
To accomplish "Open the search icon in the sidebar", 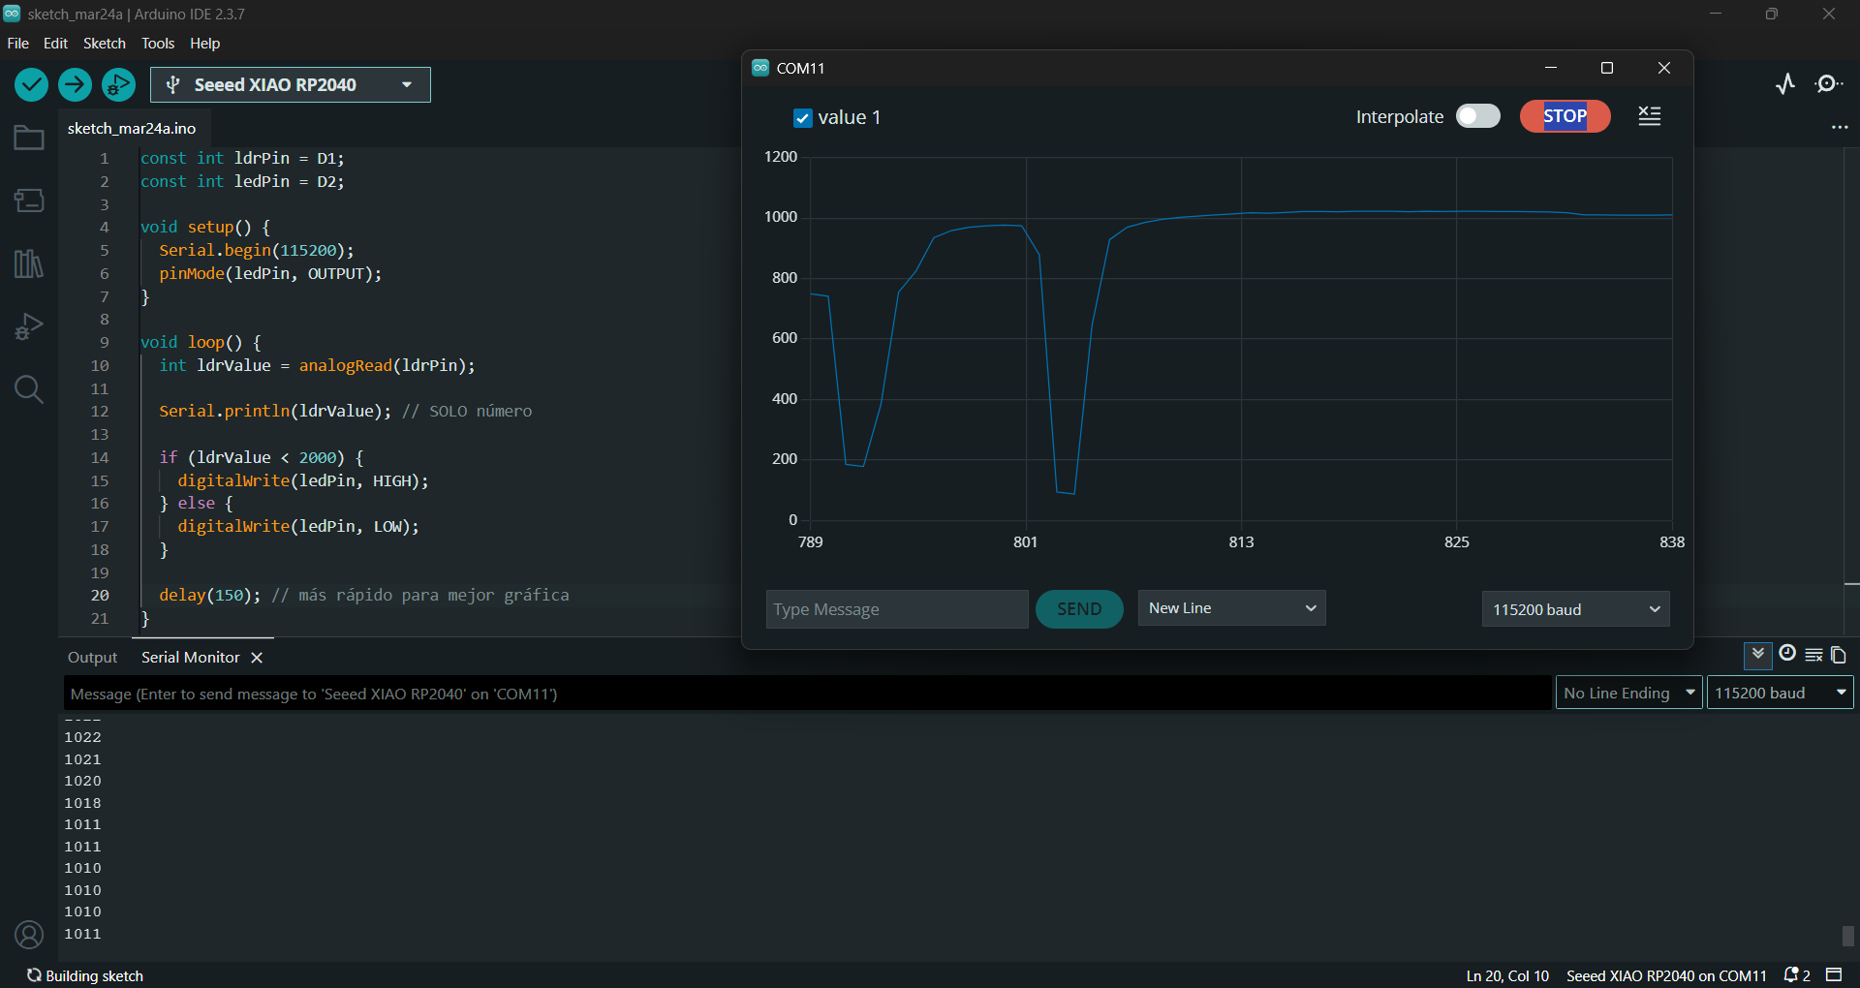I will point(29,389).
